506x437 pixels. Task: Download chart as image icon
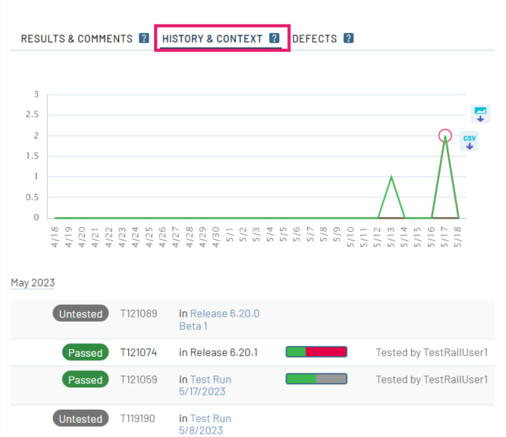480,114
